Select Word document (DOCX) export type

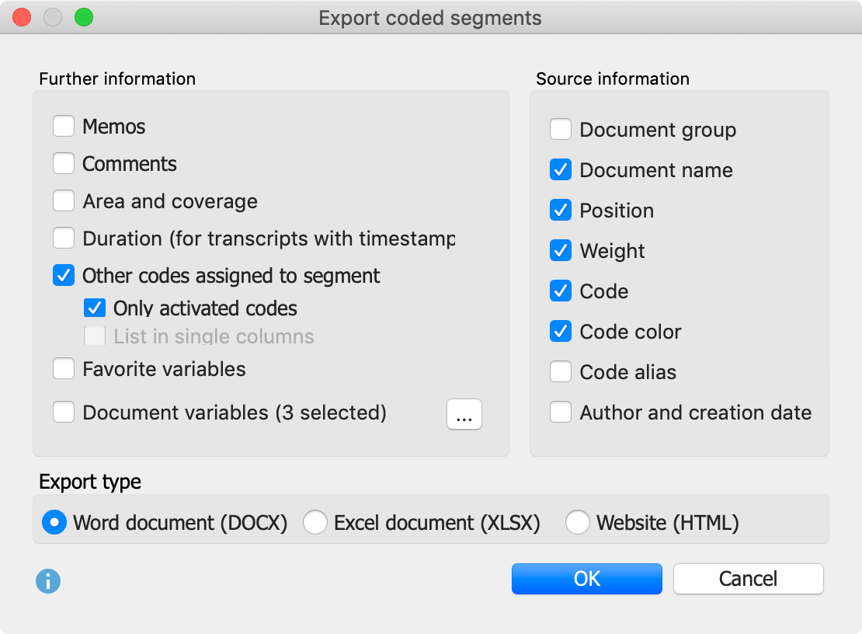[54, 522]
